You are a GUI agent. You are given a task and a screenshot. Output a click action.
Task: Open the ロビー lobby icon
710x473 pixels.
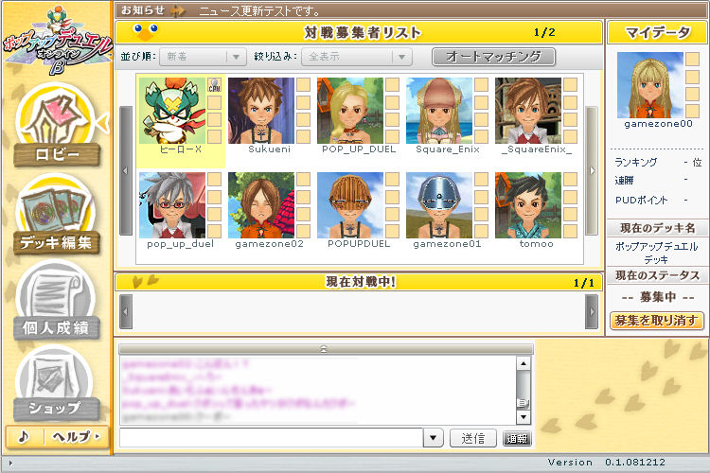click(x=57, y=127)
